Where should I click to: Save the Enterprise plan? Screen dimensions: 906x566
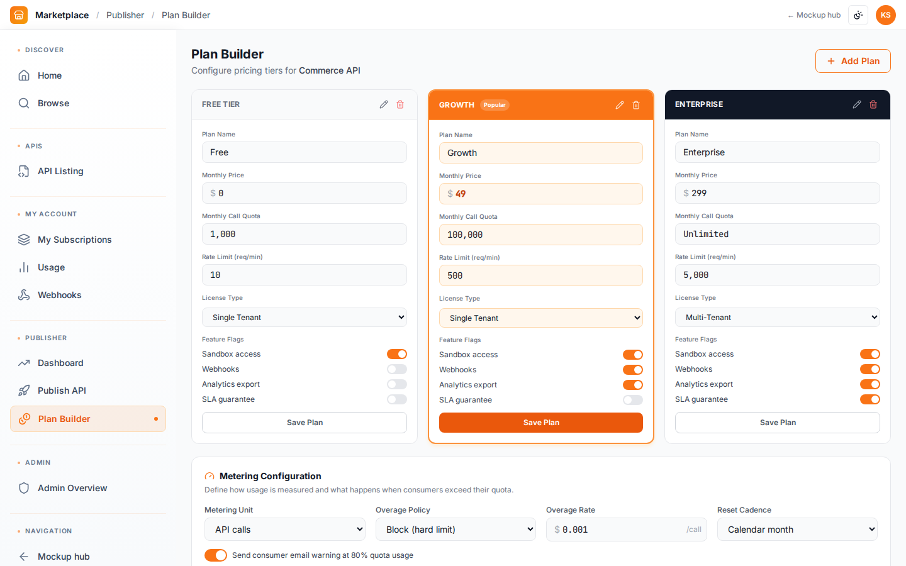click(x=778, y=423)
